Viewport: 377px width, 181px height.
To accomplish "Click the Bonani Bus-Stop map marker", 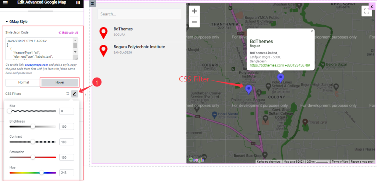I will point(264,155).
